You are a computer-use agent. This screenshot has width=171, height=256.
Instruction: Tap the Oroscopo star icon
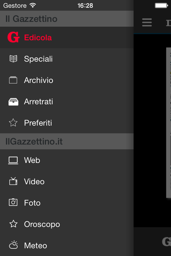[x=13, y=224]
